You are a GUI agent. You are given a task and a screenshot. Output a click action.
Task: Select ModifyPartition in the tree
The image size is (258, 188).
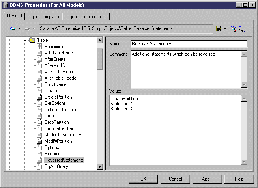pyautogui.click(x=58, y=141)
